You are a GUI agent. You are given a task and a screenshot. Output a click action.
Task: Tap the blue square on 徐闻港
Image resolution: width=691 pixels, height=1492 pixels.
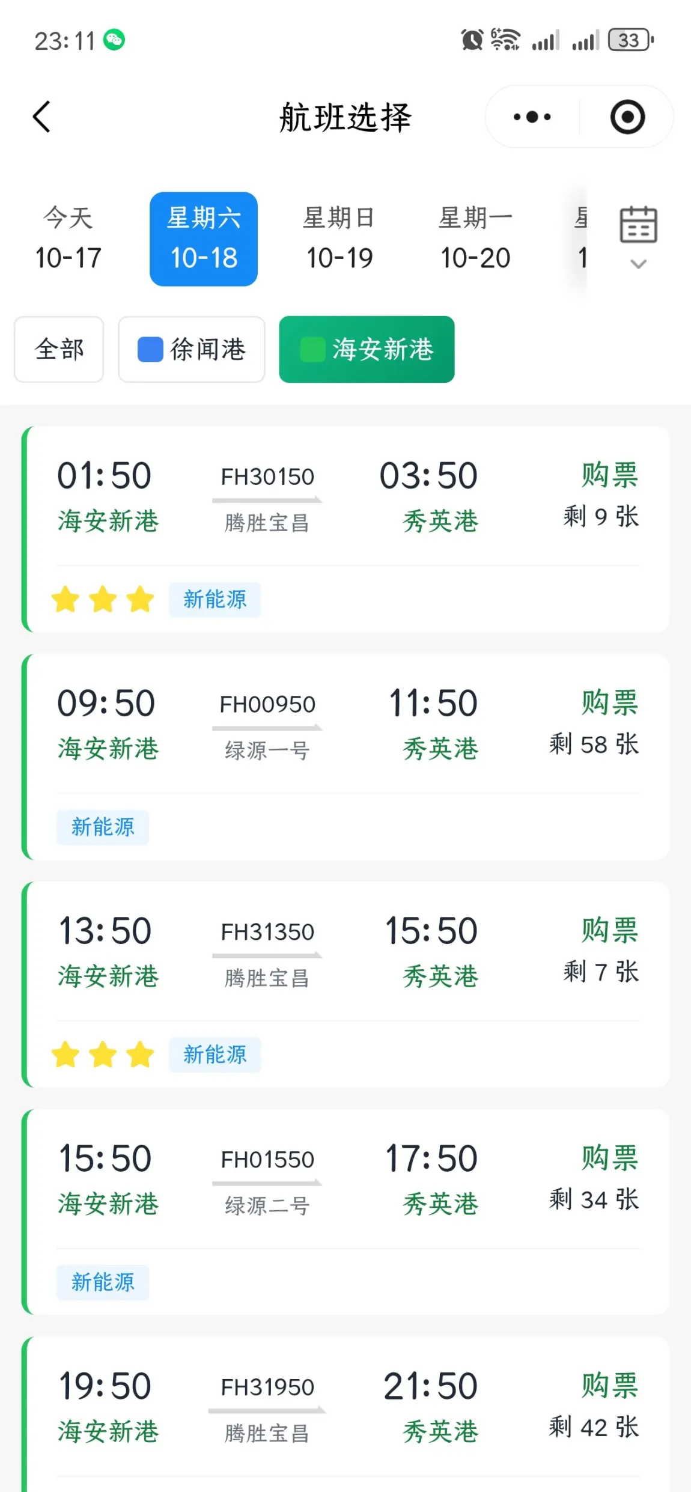coord(150,349)
